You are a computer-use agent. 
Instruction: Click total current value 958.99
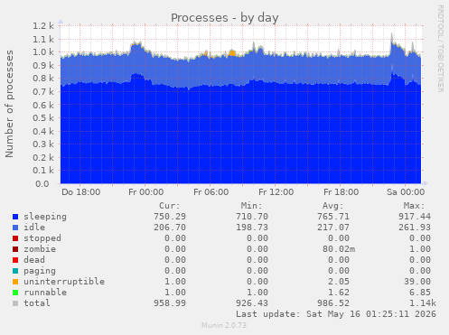(x=170, y=303)
